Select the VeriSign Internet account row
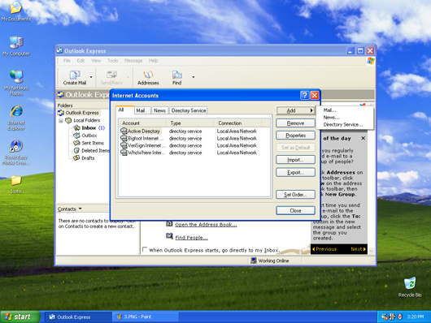Image resolution: width=431 pixels, height=323 pixels. (194, 145)
